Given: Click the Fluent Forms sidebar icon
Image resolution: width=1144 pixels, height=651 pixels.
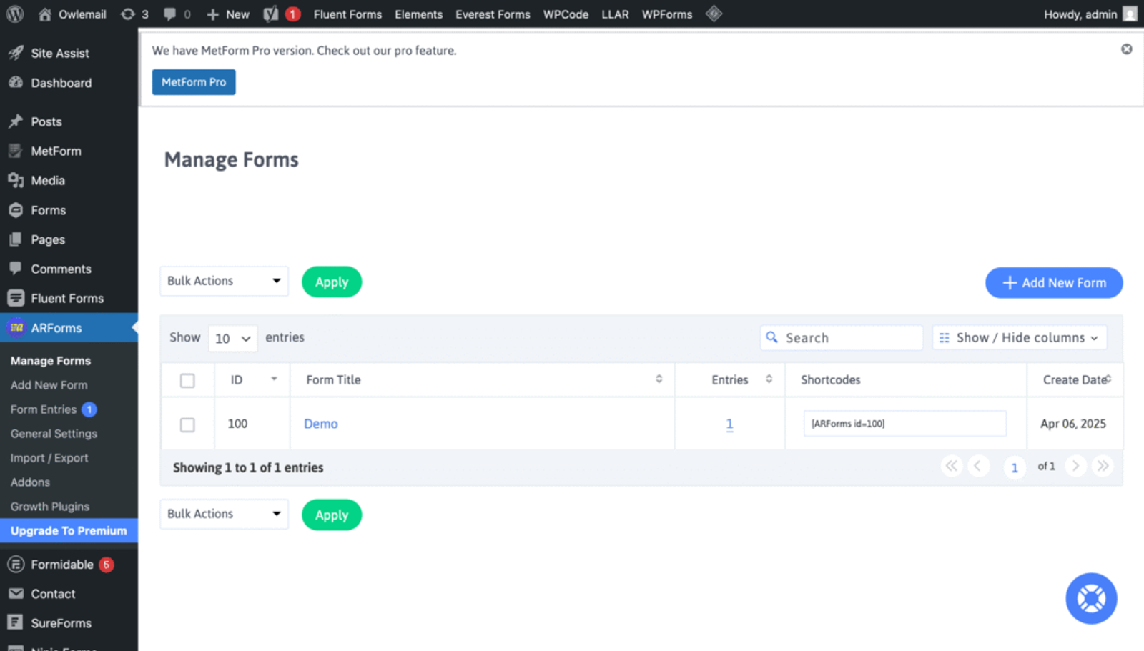Looking at the screenshot, I should 16,298.
